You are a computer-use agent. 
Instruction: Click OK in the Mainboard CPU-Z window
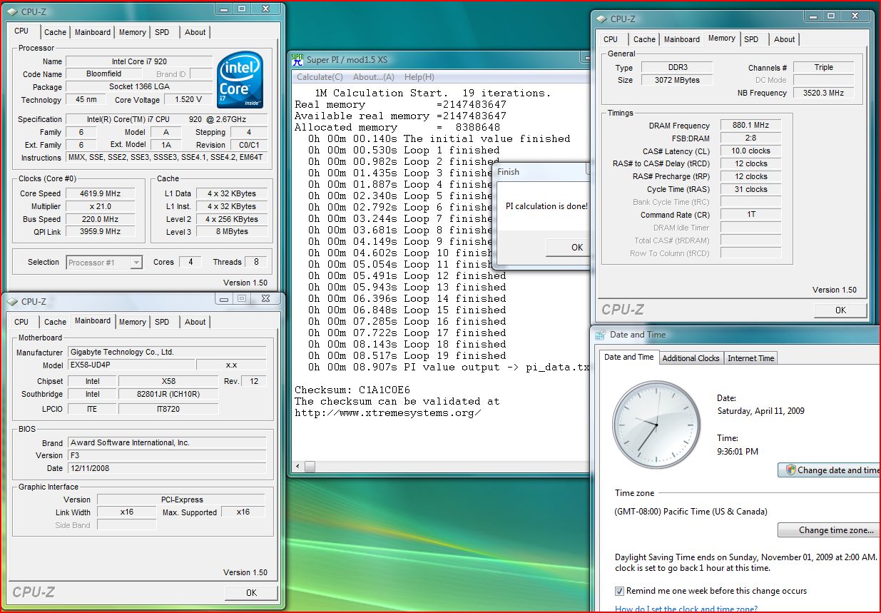click(x=251, y=592)
